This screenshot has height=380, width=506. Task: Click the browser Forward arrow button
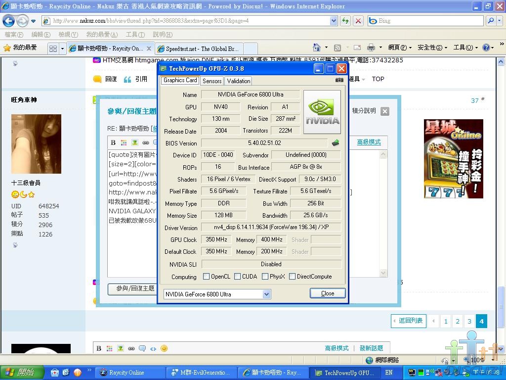click(x=22, y=21)
